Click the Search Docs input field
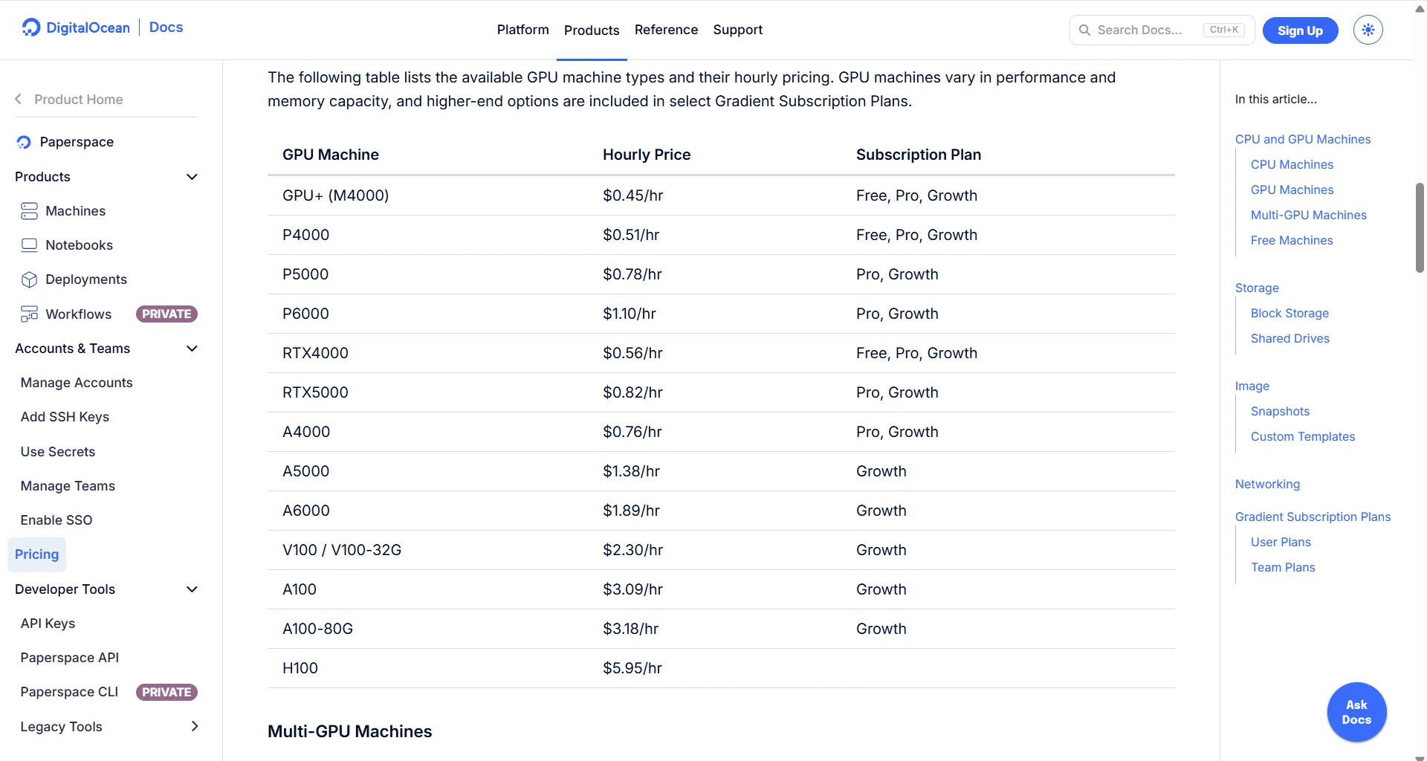 1162,30
